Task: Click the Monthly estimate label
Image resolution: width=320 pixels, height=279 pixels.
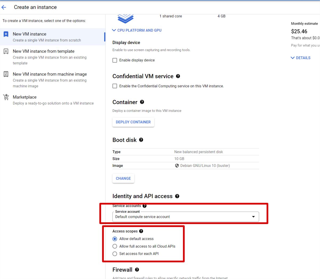Action: coord(304,23)
